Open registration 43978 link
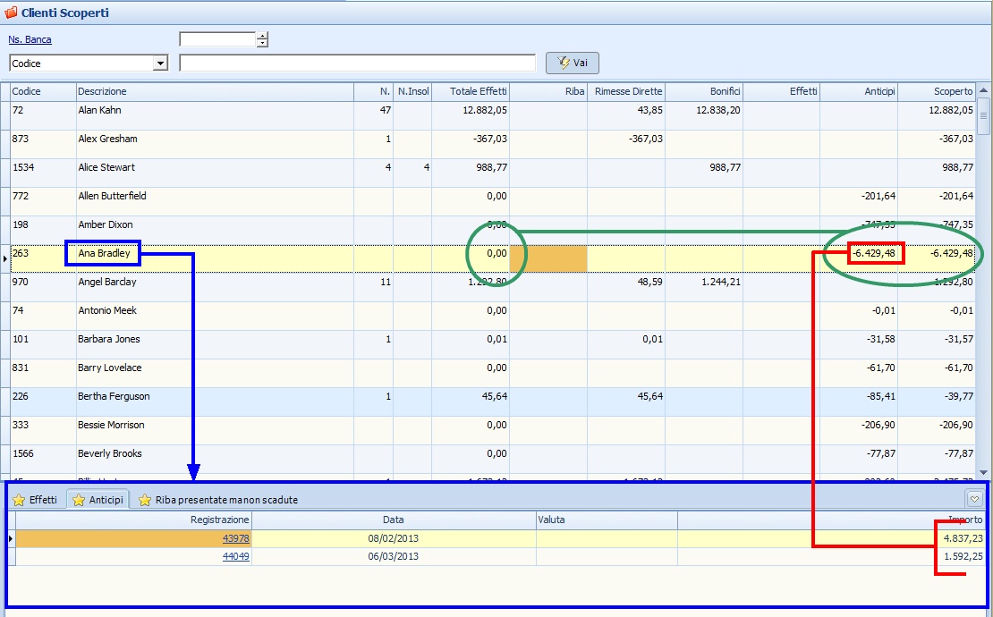Image resolution: width=993 pixels, height=617 pixels. click(235, 538)
